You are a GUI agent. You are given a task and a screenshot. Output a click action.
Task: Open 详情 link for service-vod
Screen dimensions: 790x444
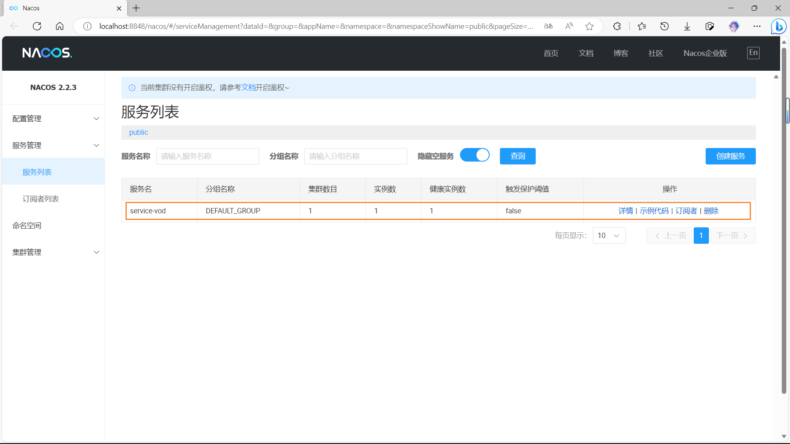coord(625,211)
